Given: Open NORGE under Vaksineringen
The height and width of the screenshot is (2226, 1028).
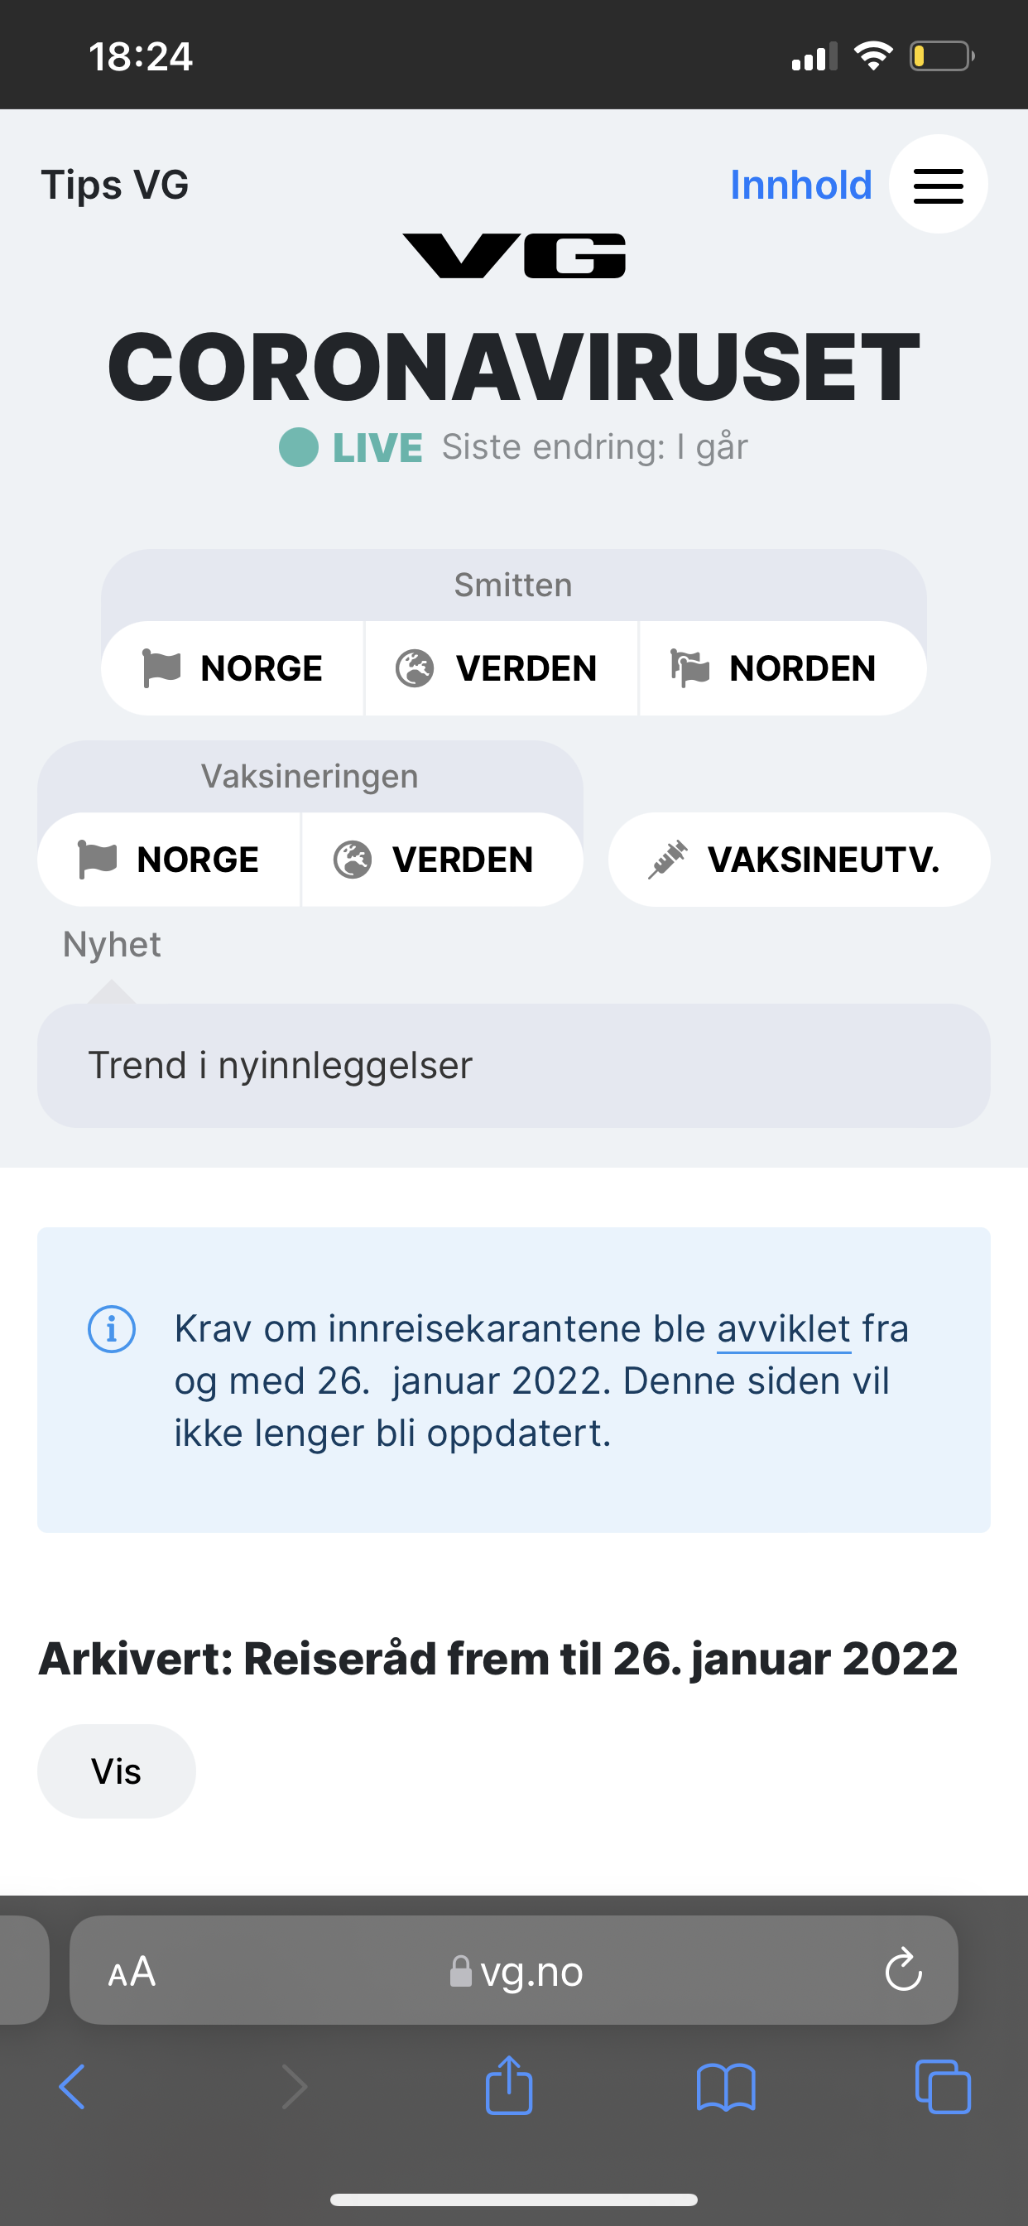Looking at the screenshot, I should point(170,859).
